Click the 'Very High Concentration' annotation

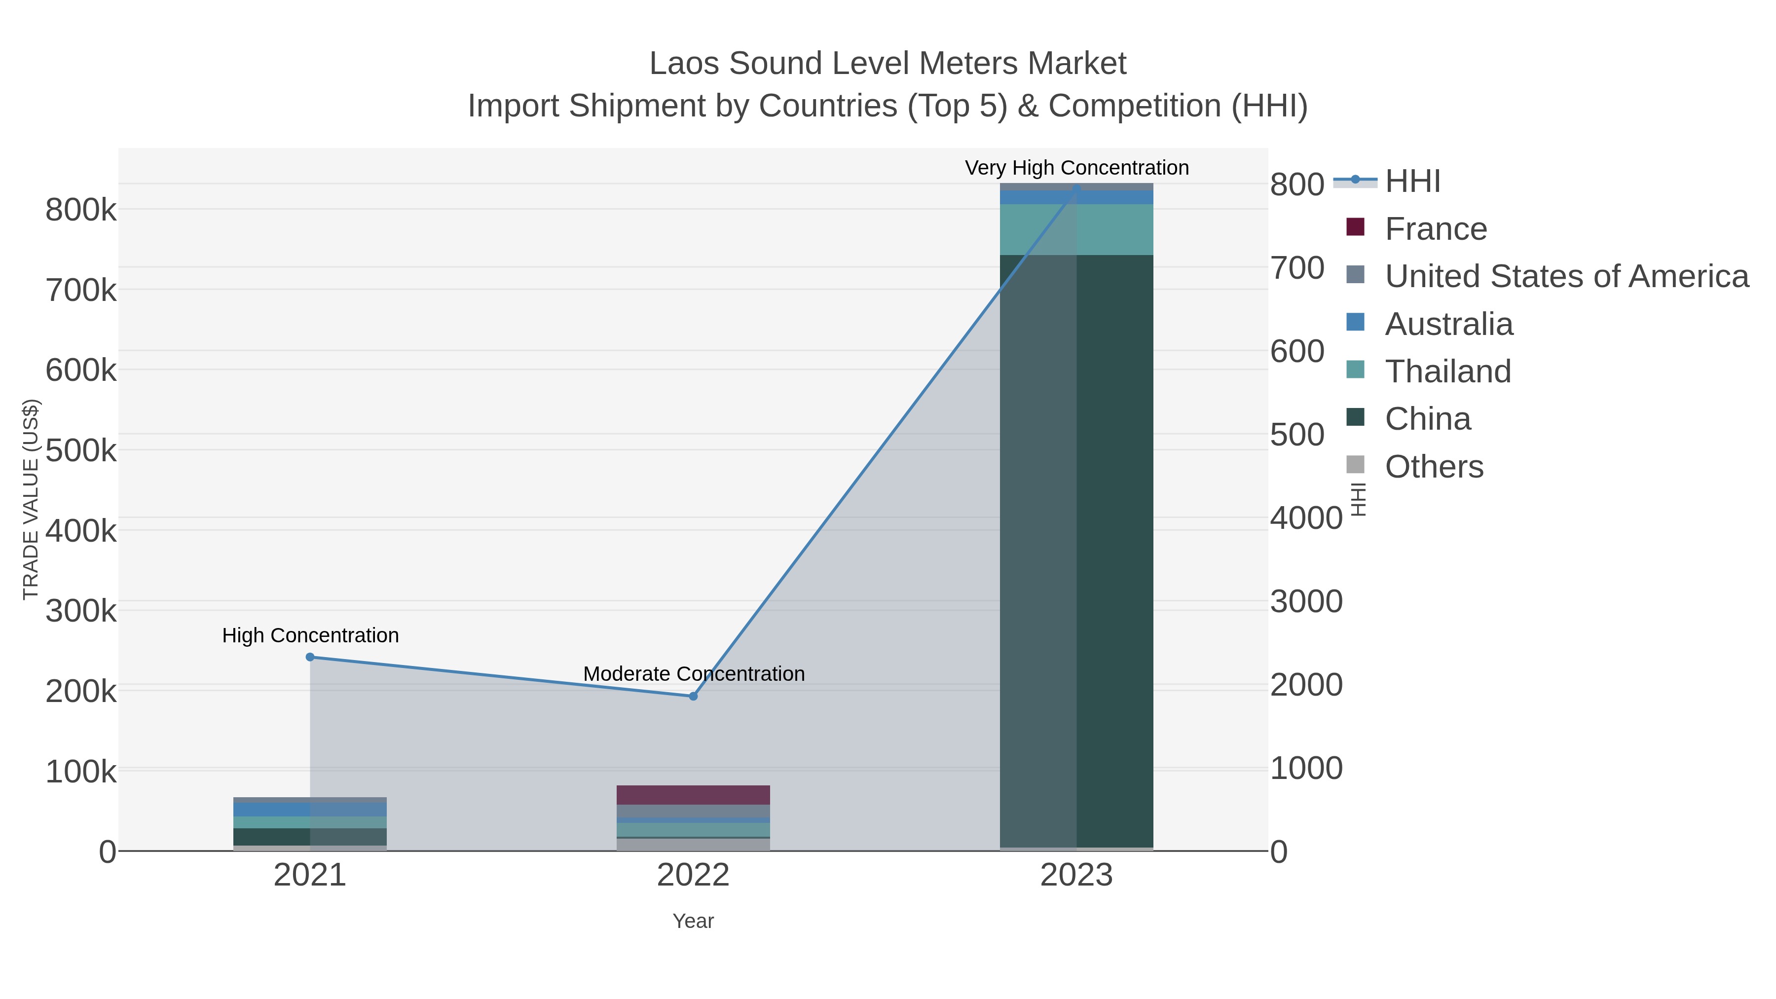tap(1077, 168)
